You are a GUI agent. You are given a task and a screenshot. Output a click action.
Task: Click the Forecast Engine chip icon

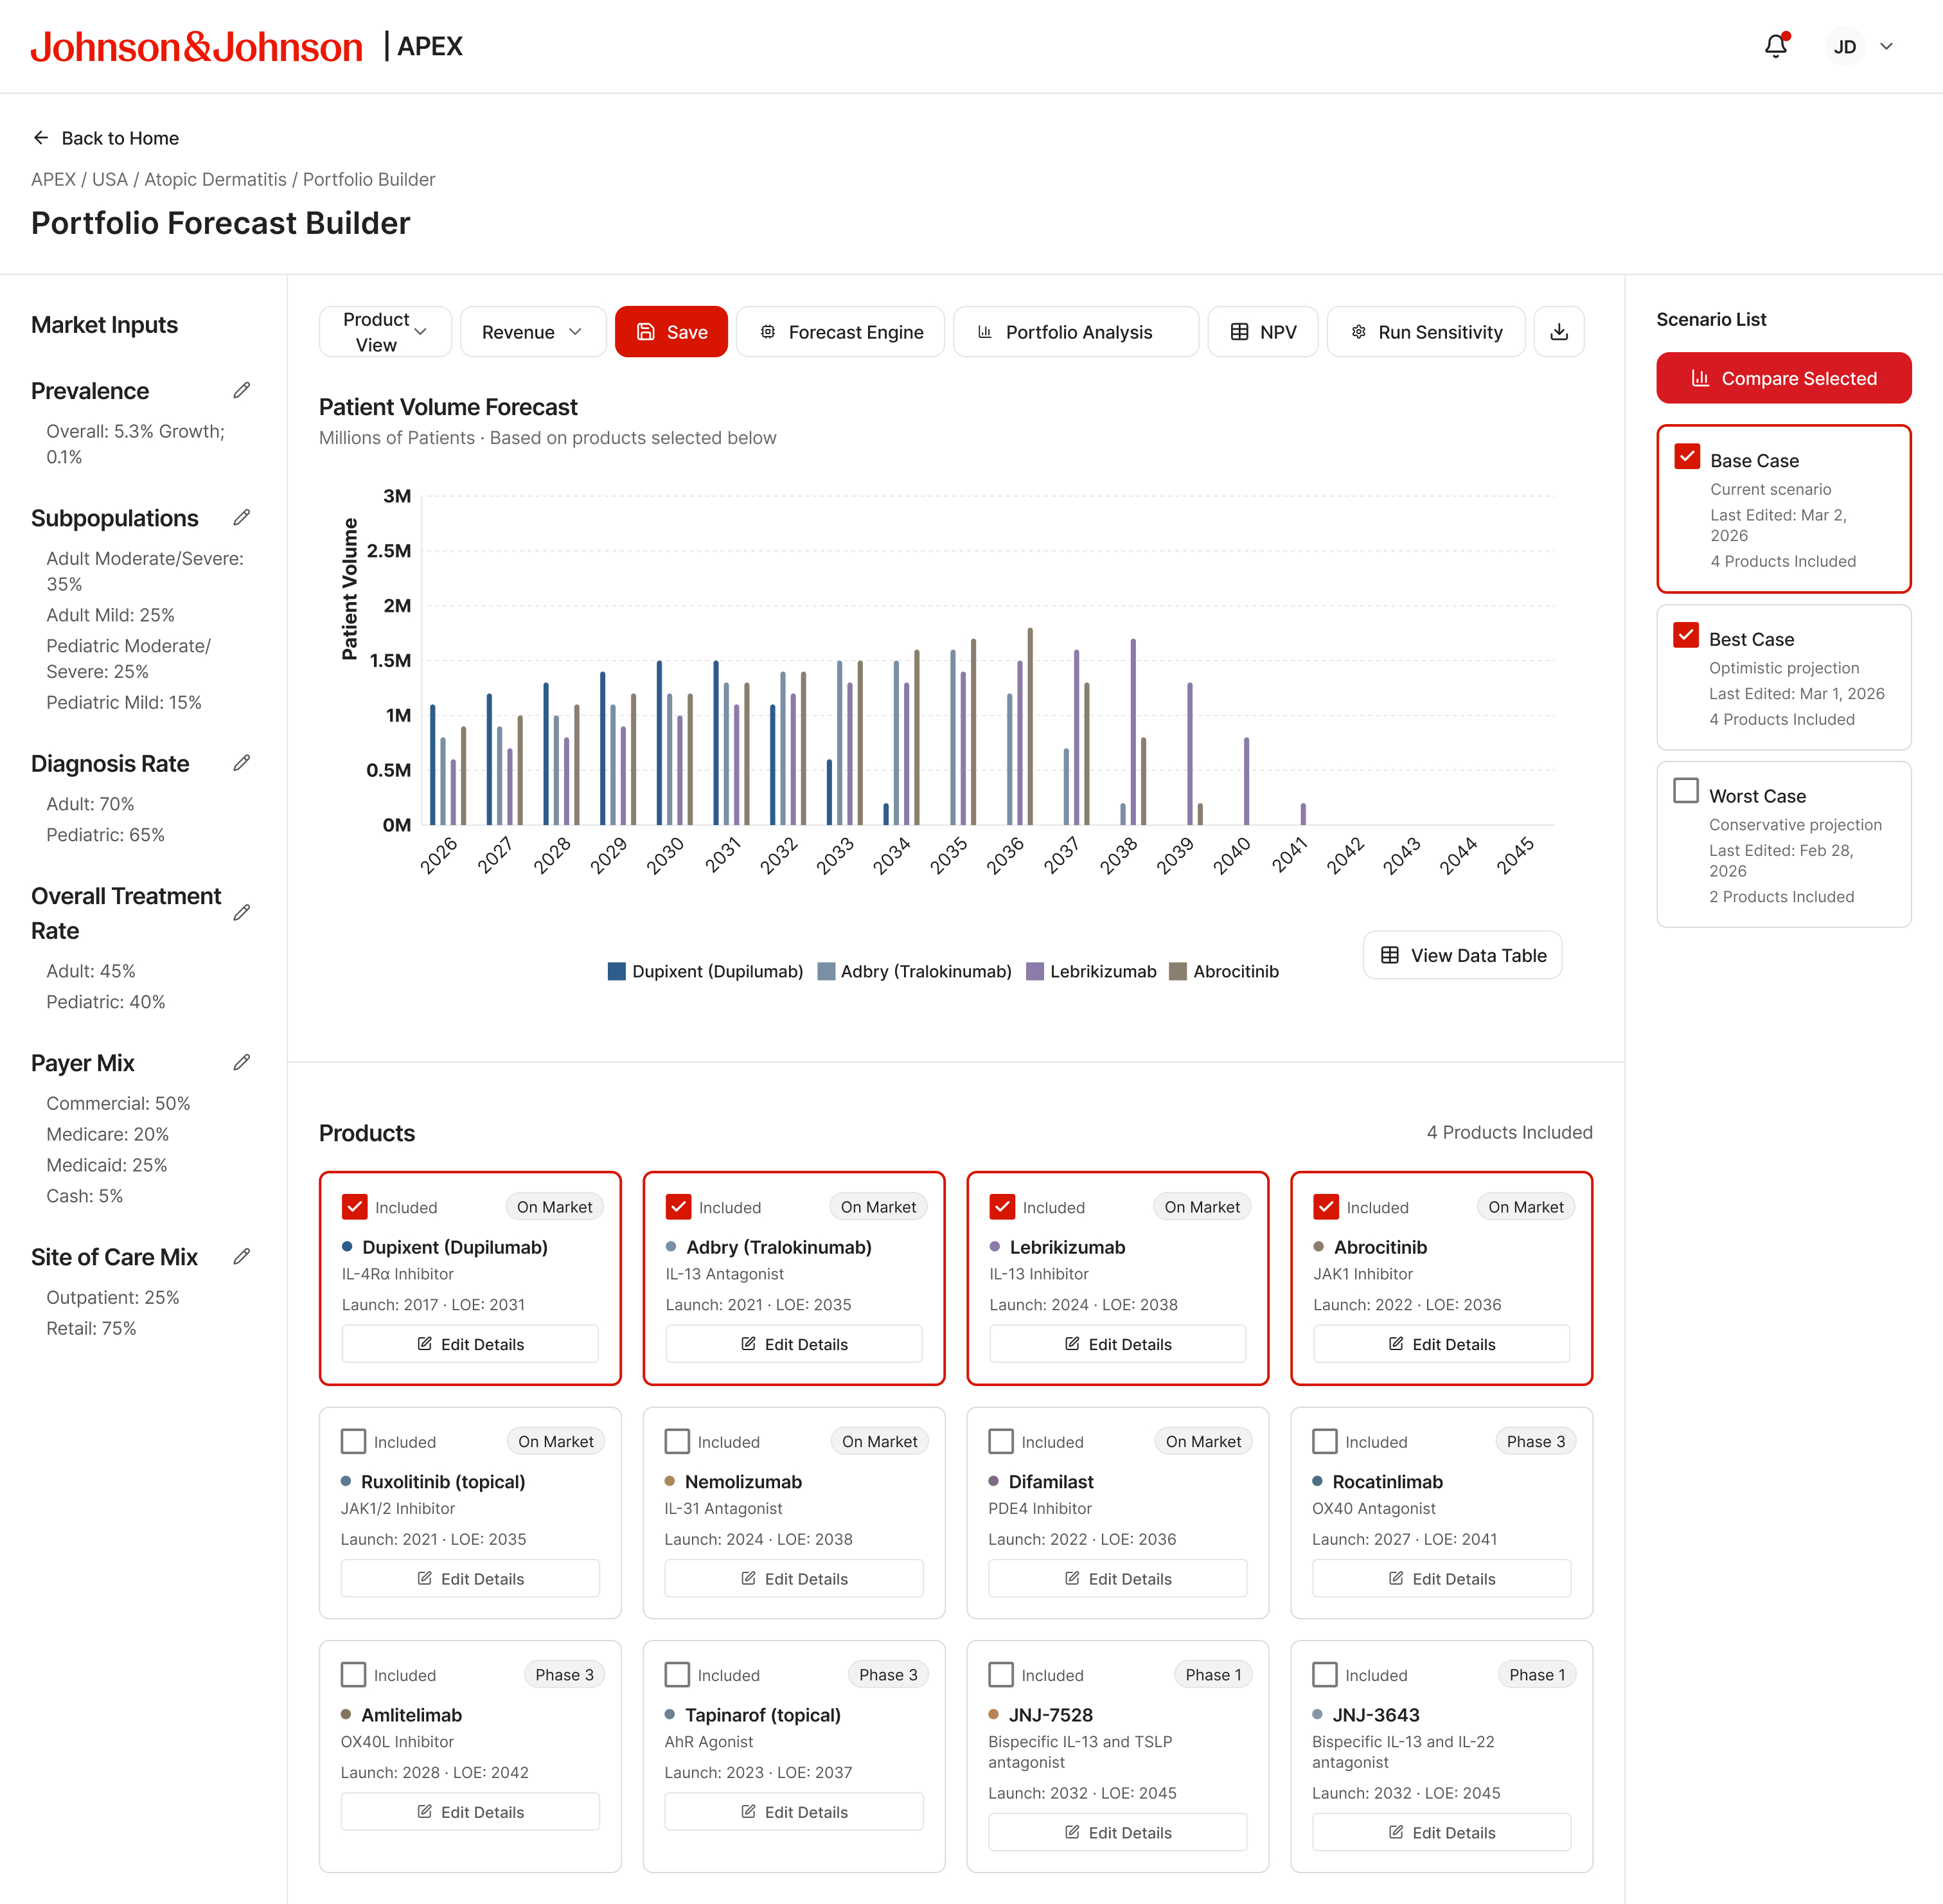[768, 332]
